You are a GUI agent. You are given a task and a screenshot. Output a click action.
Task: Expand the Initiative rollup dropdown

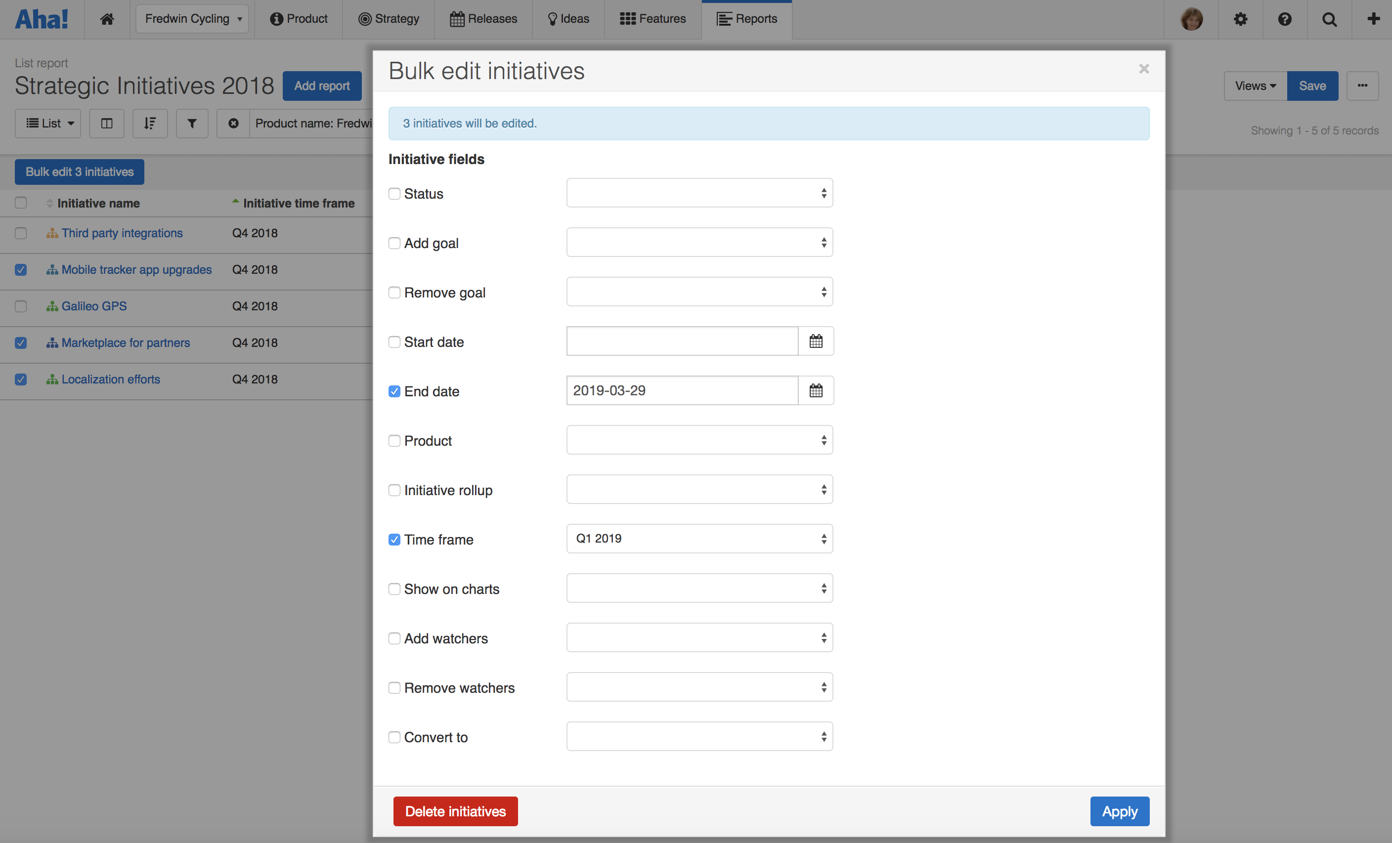pos(699,490)
